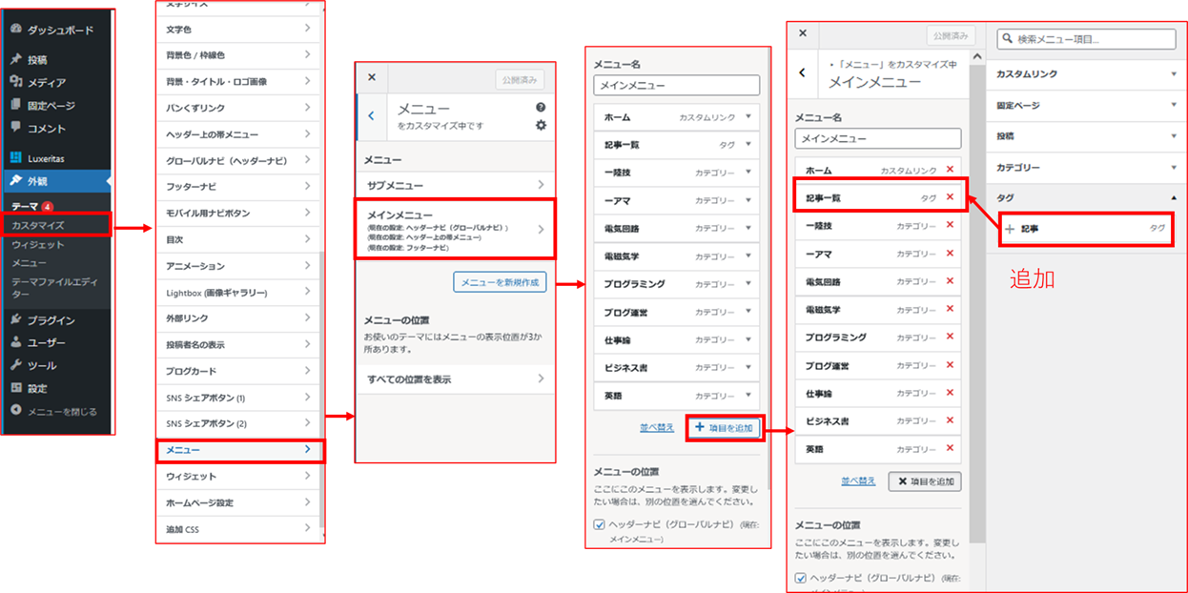This screenshot has width=1188, height=593.
Task: Click メニューを閉じる collapse menu item
Action: pos(55,412)
